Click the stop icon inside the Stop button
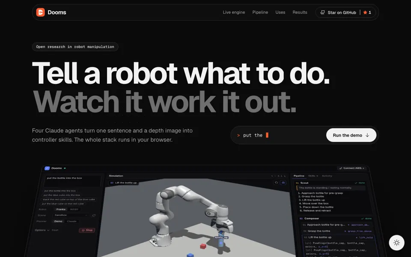Screen dimensions: 411x257 (83, 230)
